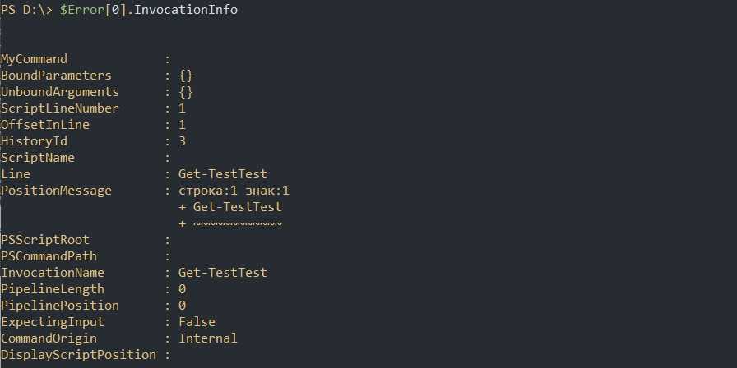Click the ScriptLineNumber property label

click(x=60, y=108)
